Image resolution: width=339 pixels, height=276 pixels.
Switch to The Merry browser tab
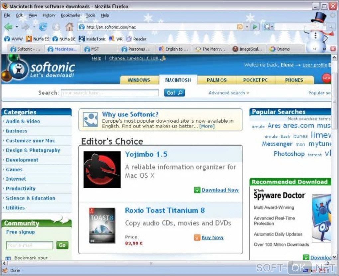pyautogui.click(x=211, y=49)
